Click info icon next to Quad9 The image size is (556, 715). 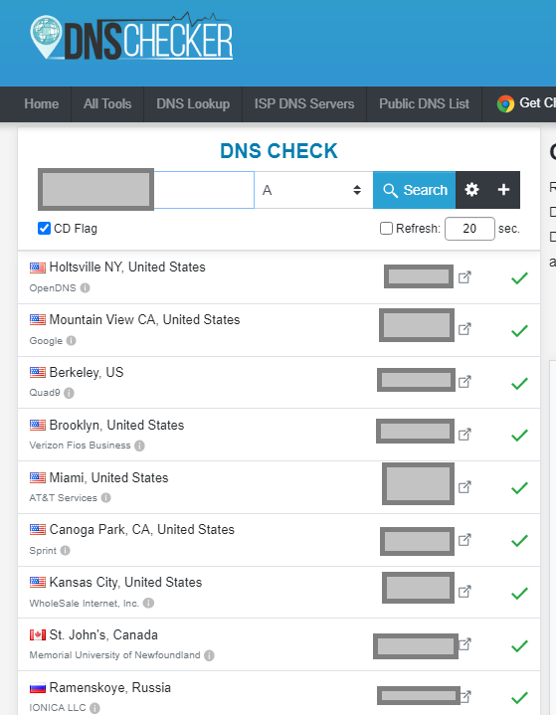(69, 393)
